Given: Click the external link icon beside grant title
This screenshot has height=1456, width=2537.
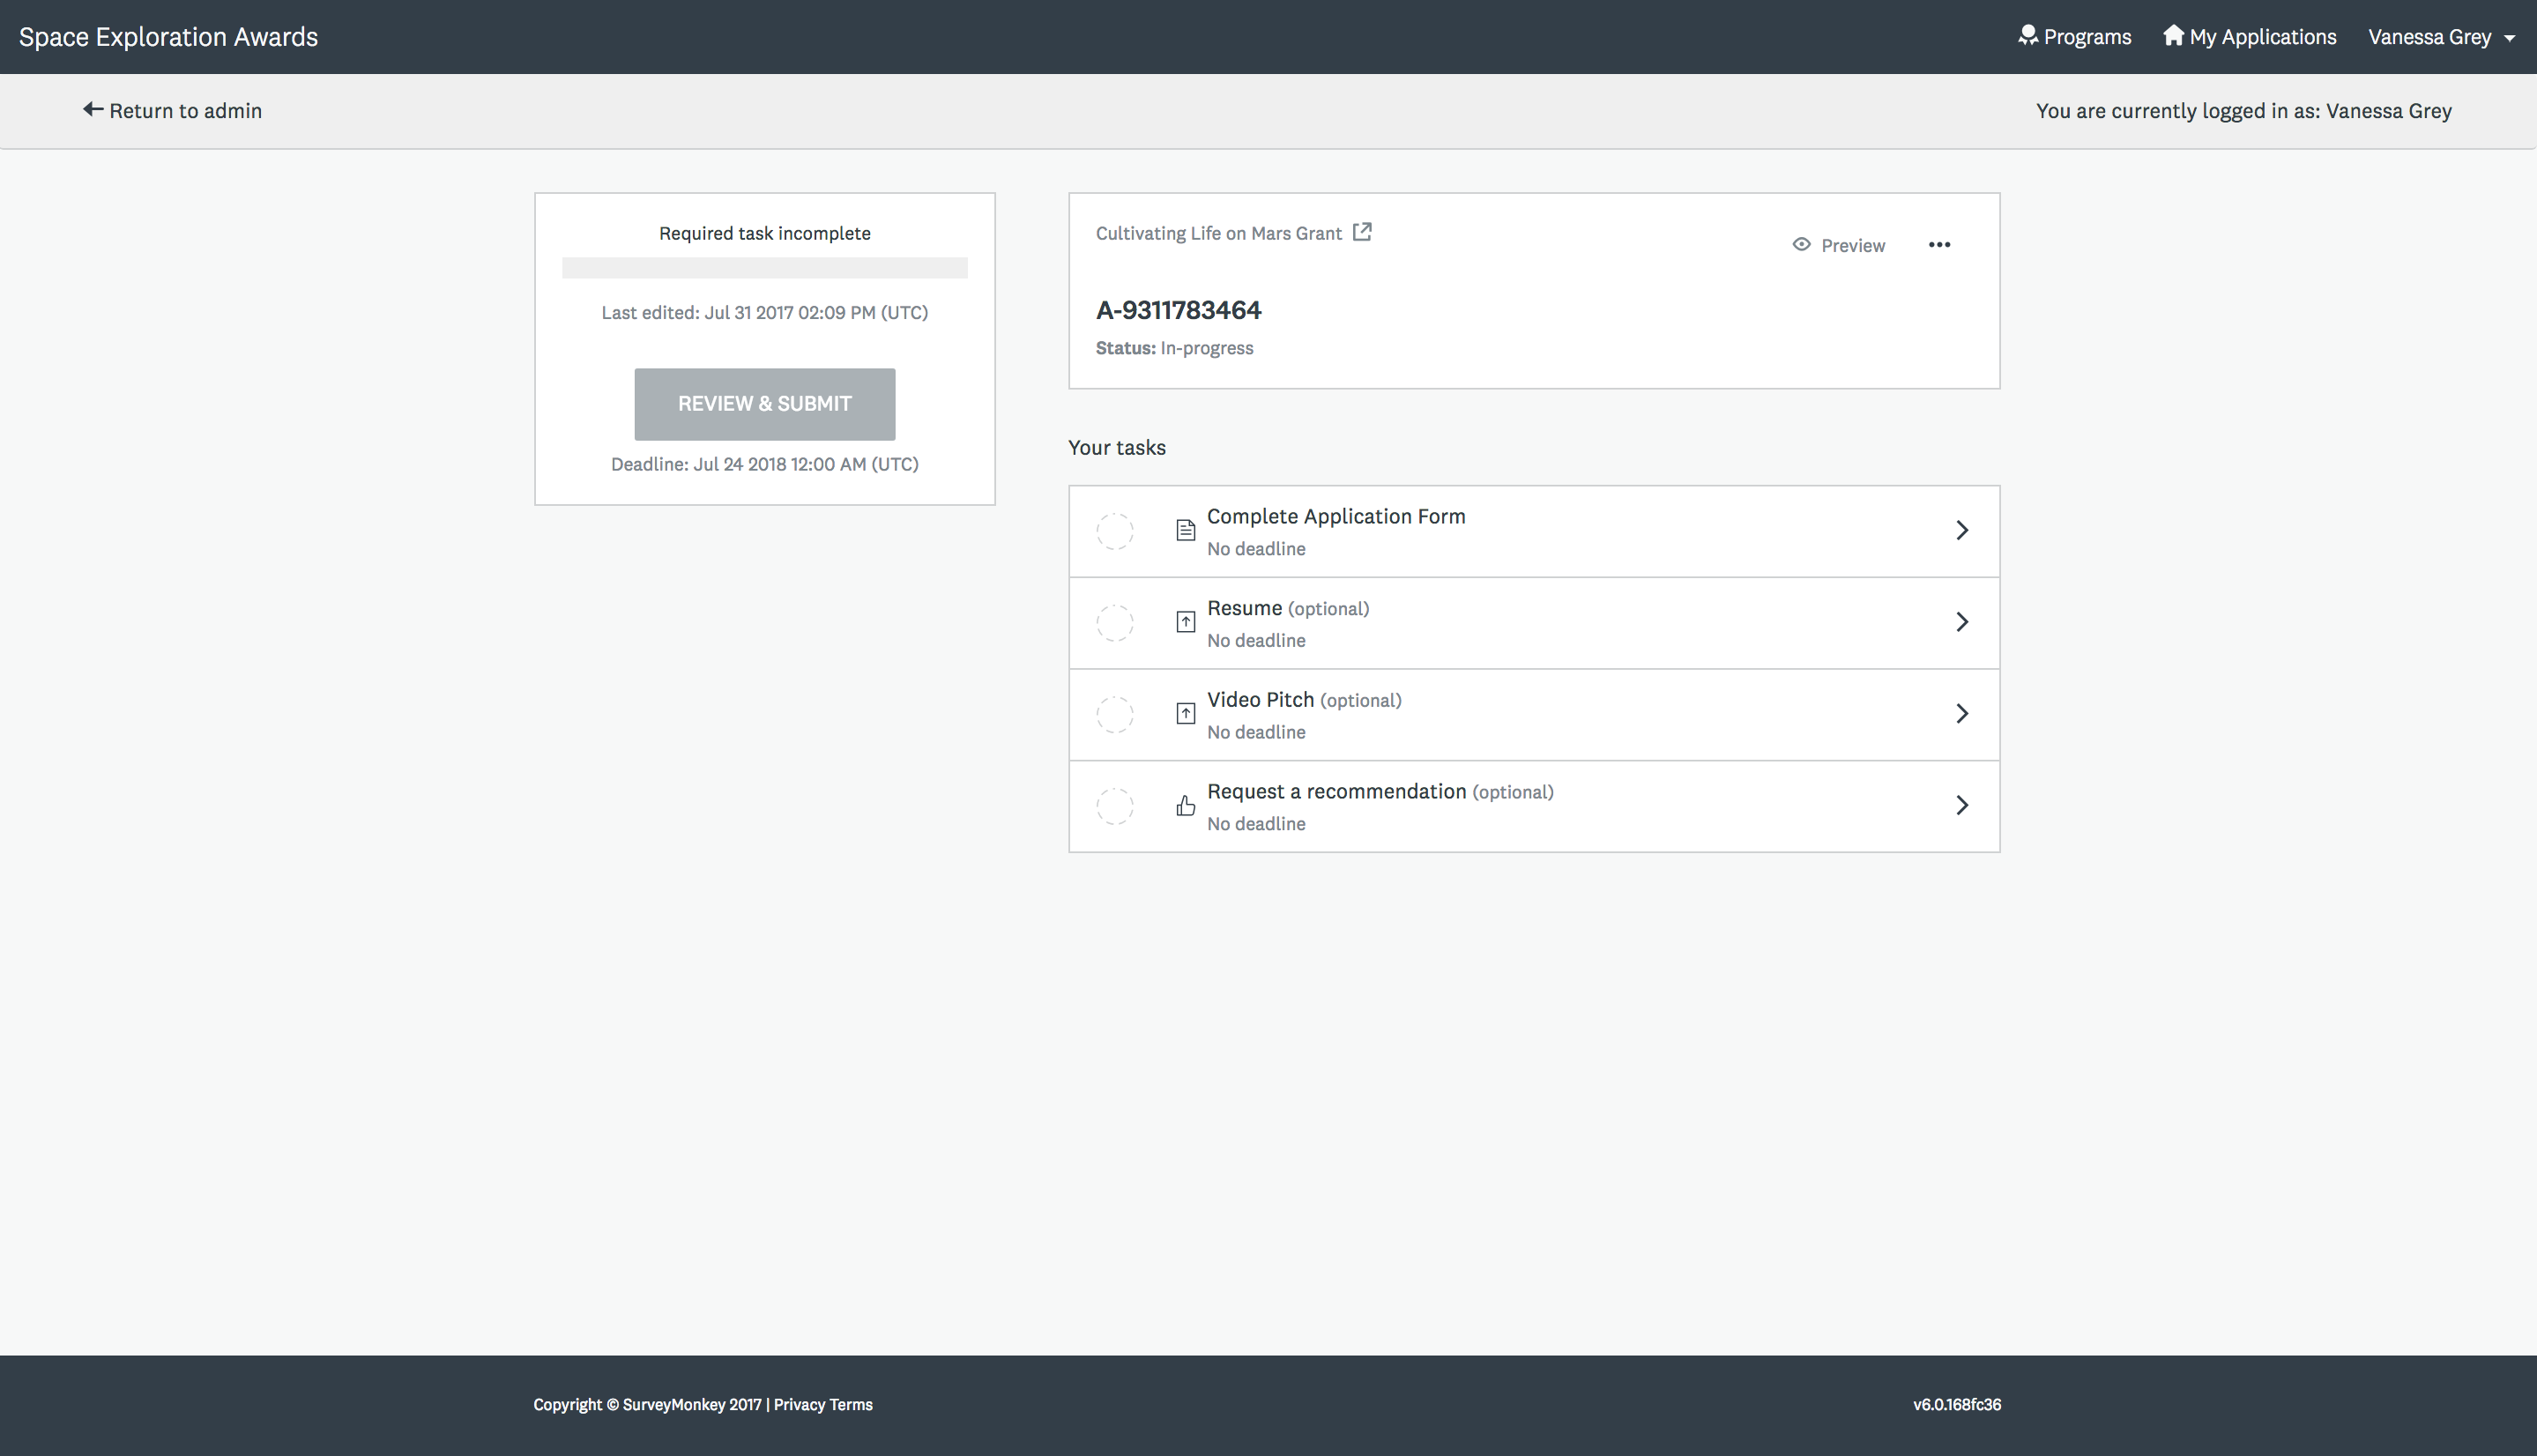Looking at the screenshot, I should tap(1362, 232).
